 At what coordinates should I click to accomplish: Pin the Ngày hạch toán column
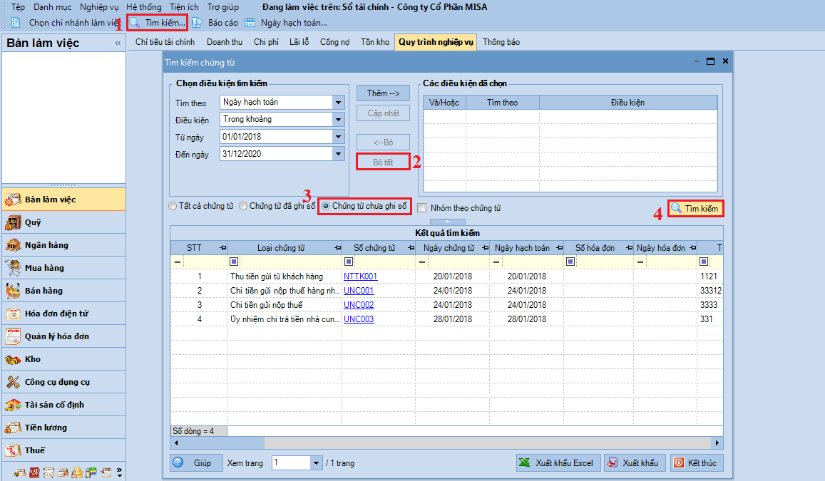point(559,247)
